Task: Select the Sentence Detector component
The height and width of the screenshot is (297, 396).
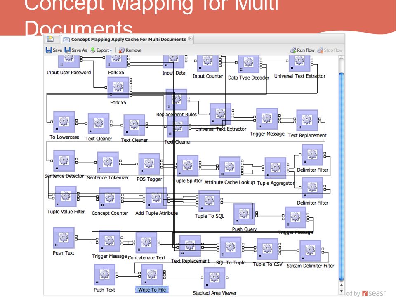Action: pos(64,160)
